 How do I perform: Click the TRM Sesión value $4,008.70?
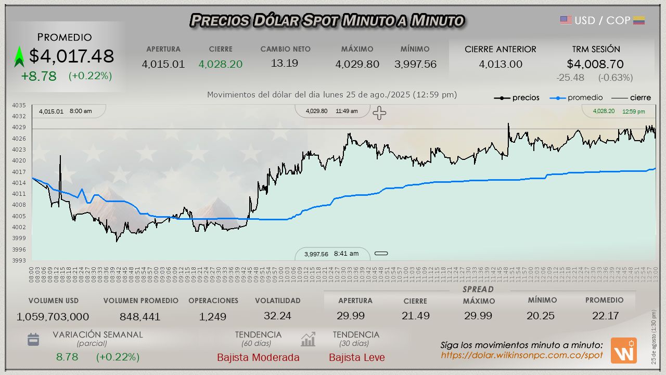click(x=595, y=64)
